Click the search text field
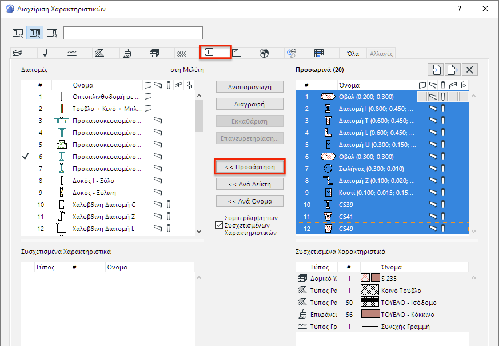This screenshot has width=499, height=346. coord(133,33)
